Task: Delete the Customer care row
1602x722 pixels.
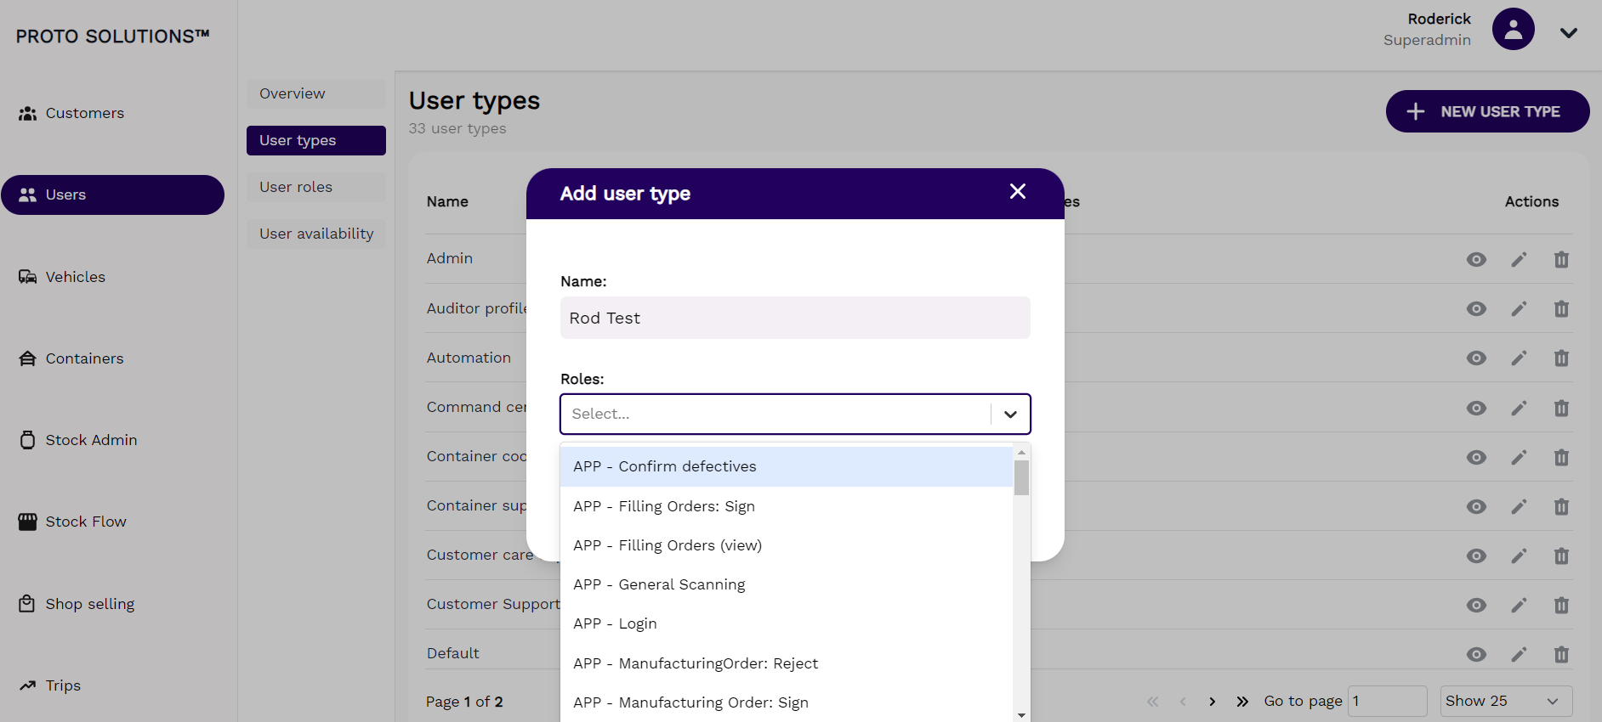Action: click(1561, 556)
